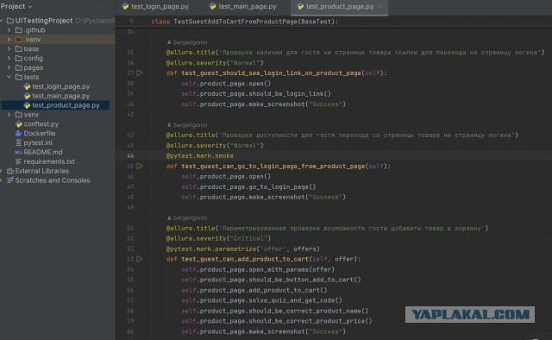Expand the config folder
Screen dimensions: 552x340
(9, 58)
